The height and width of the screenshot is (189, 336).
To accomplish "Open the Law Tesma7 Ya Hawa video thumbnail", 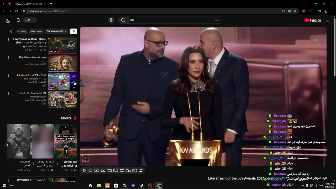I will point(62,46).
